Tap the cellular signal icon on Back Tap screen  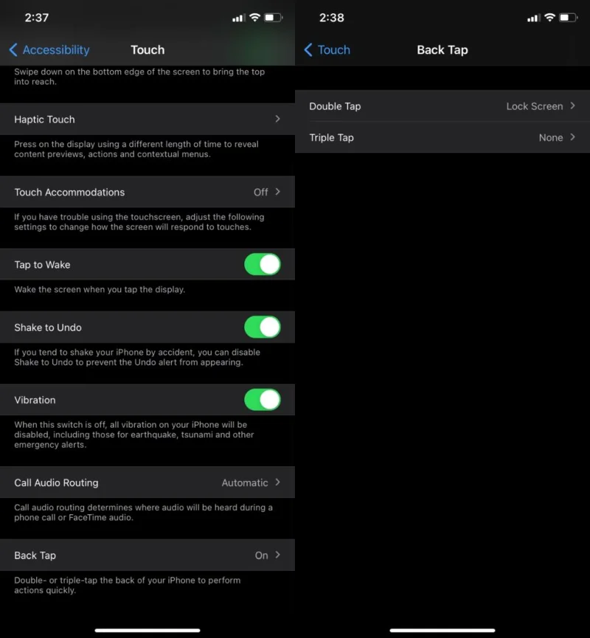pos(533,18)
